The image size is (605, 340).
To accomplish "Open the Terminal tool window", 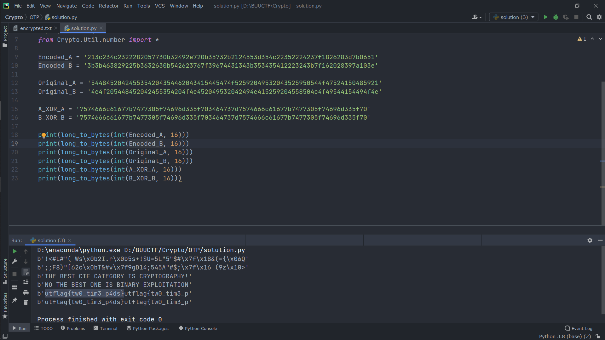I will tap(105, 328).
